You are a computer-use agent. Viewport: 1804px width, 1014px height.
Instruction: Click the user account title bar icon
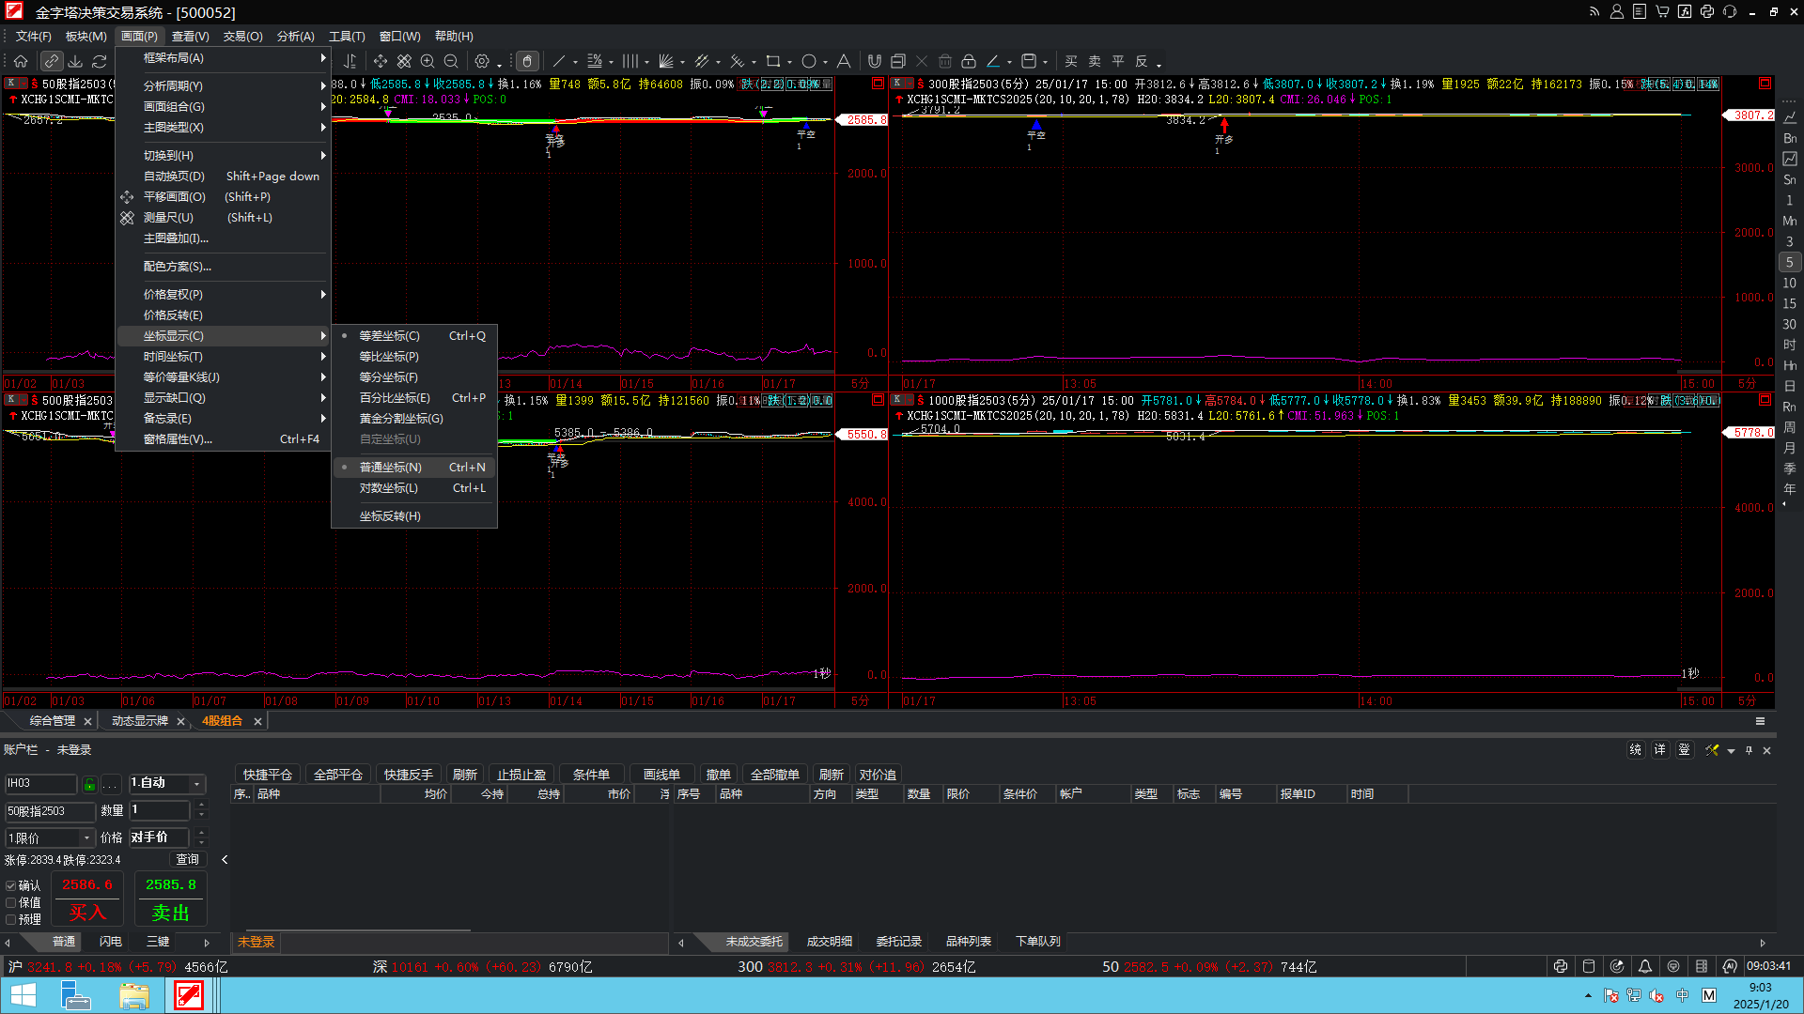point(1617,12)
